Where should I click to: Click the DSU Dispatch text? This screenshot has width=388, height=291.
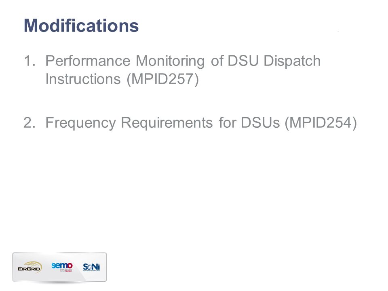pyautogui.click(x=274, y=61)
